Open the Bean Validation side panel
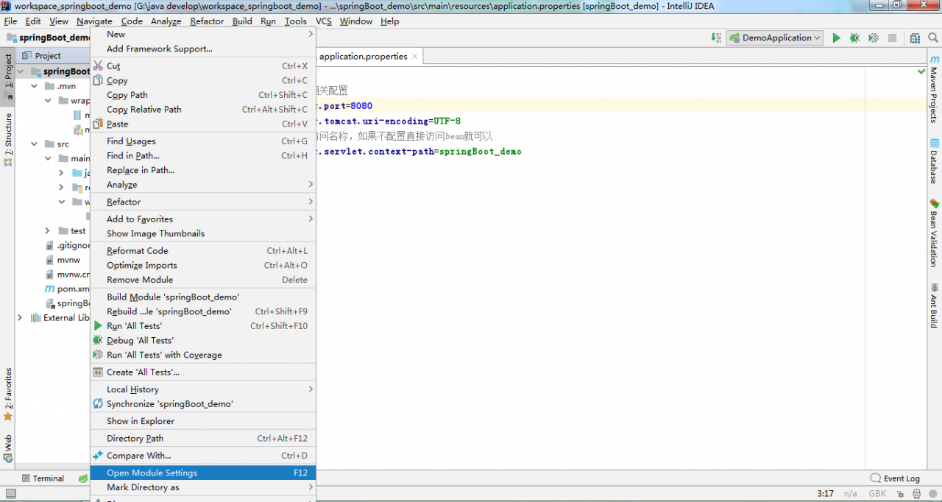Image resolution: width=942 pixels, height=502 pixels. coord(934,233)
